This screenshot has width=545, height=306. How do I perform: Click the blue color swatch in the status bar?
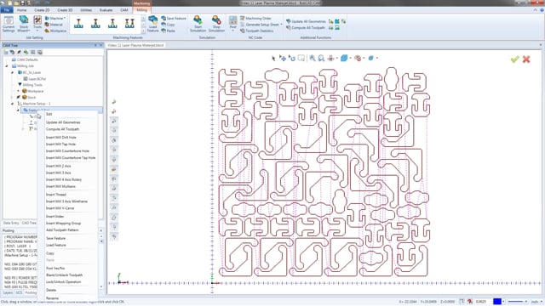click(497, 302)
